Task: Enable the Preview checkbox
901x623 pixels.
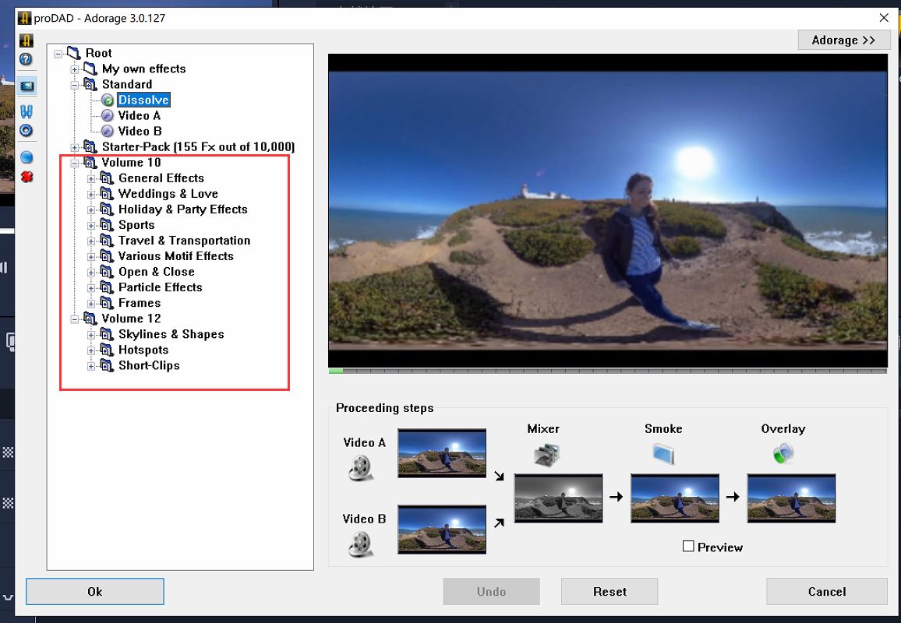Action: [688, 547]
